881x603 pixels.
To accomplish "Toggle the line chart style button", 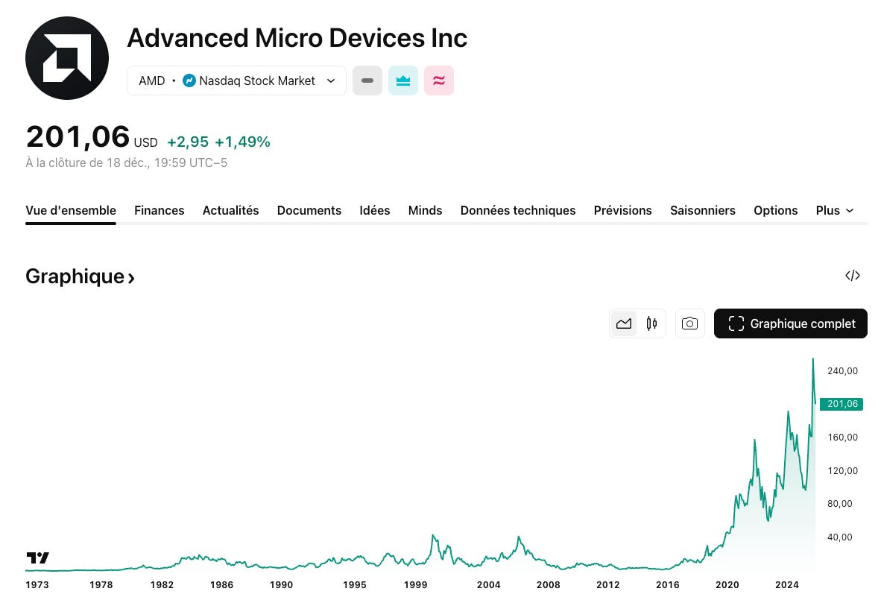I will pyautogui.click(x=624, y=323).
